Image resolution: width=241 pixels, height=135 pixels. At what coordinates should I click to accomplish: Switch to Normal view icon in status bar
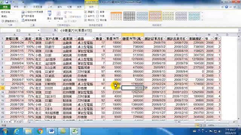[197, 125]
